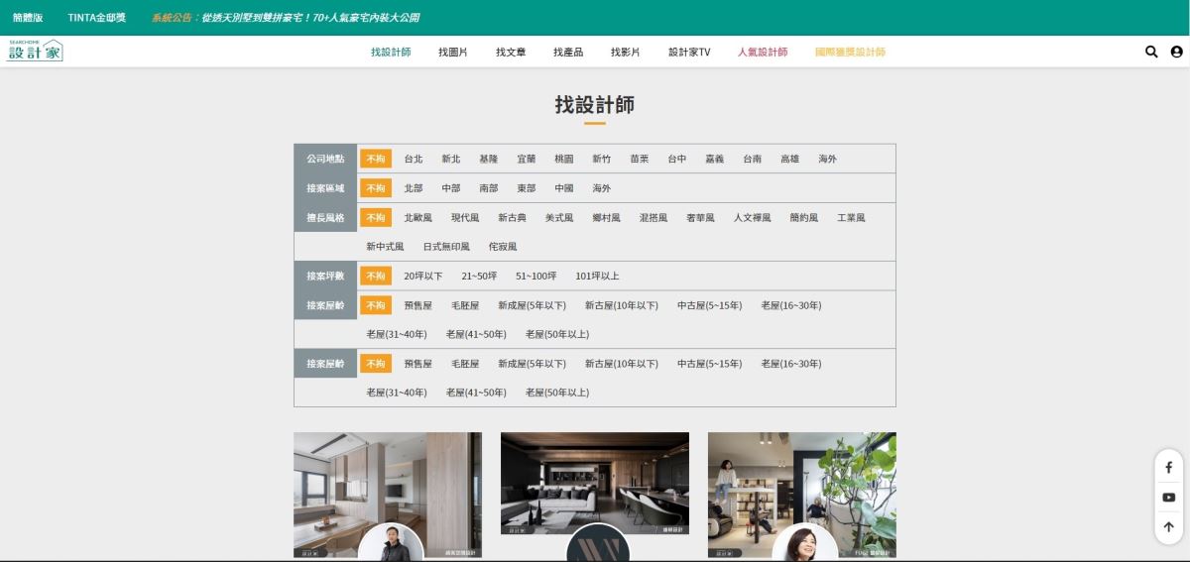Select the 簡約風 style filter

804,217
